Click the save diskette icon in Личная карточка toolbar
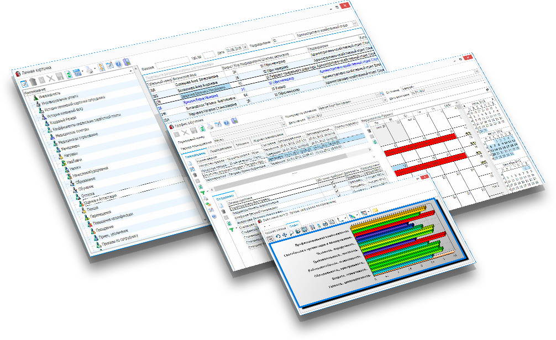 point(61,77)
